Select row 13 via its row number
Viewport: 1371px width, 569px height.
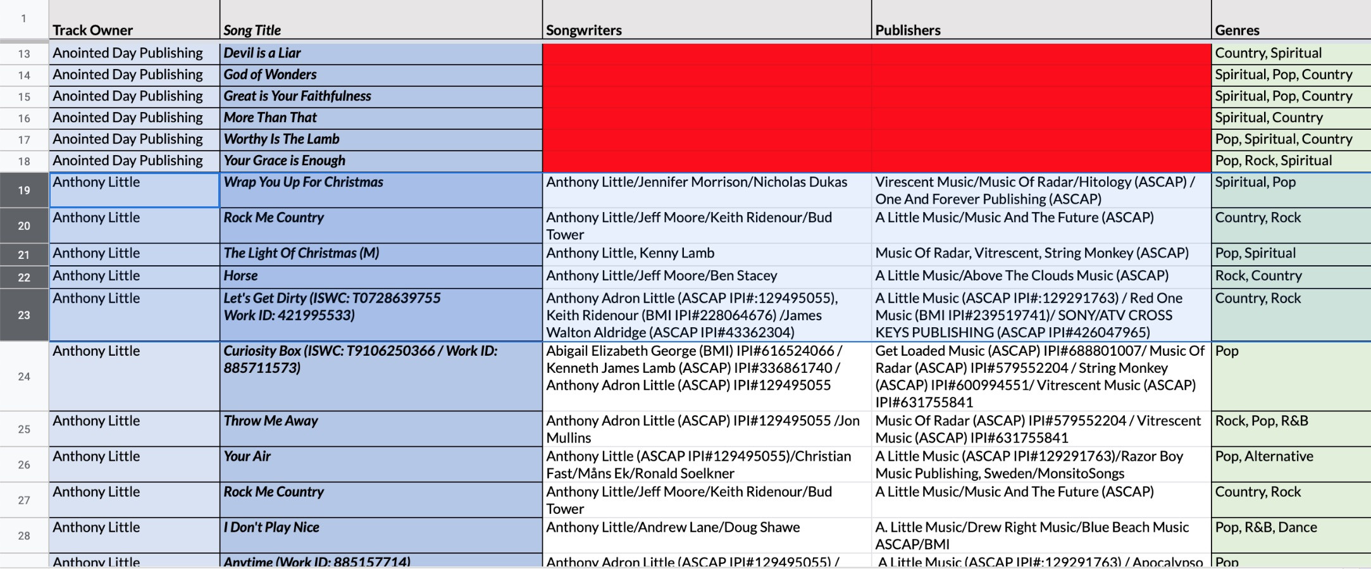(24, 54)
